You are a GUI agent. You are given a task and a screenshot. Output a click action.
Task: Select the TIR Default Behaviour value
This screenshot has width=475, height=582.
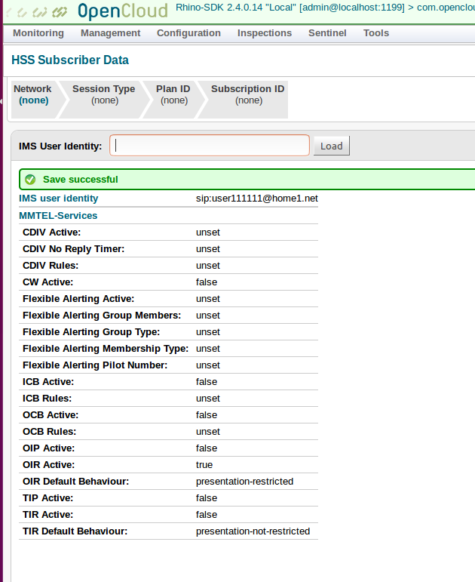[x=253, y=531]
